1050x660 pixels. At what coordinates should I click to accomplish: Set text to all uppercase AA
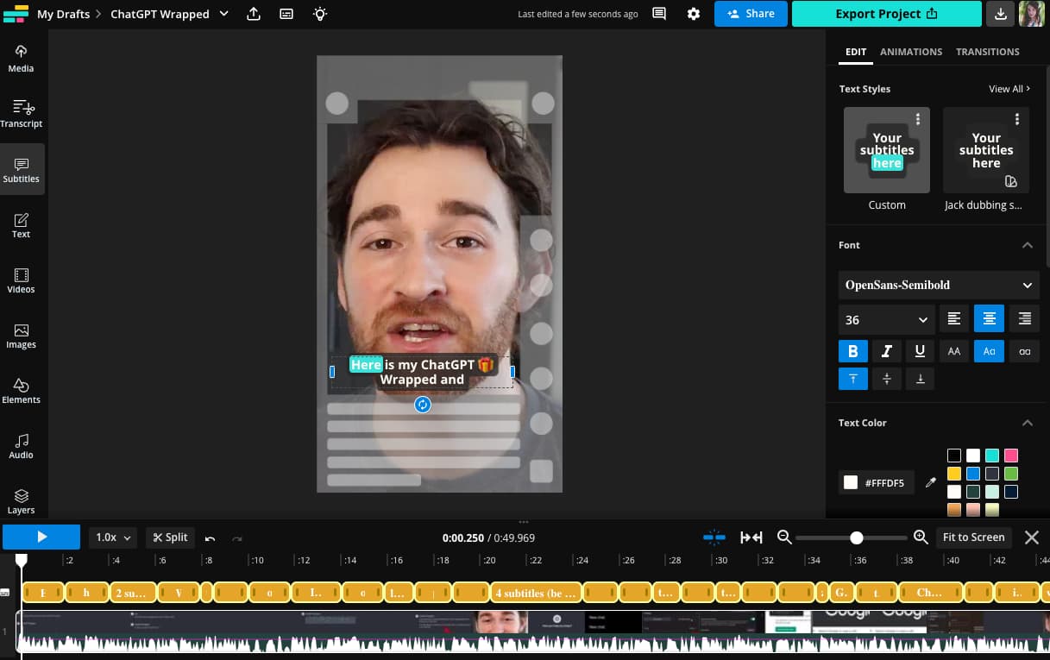[x=954, y=351]
